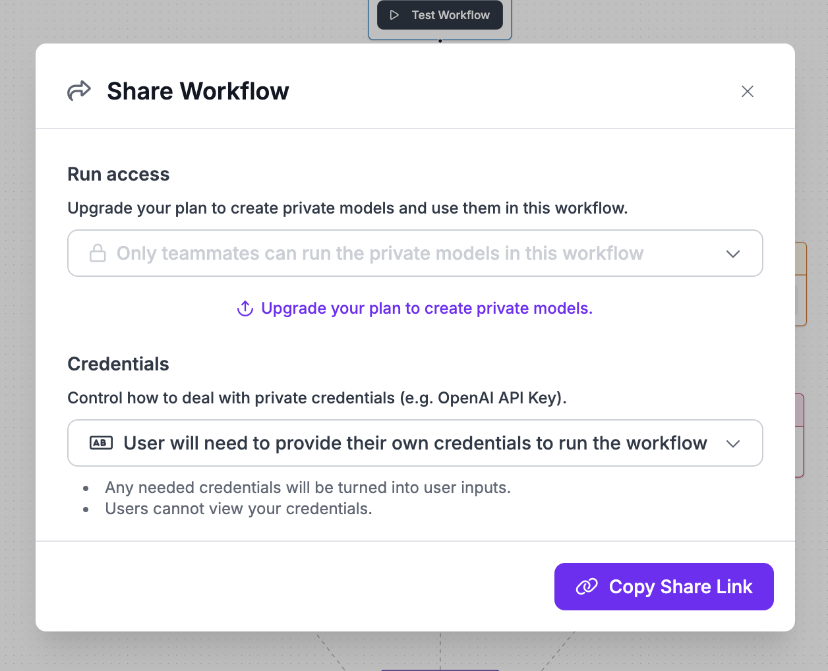The height and width of the screenshot is (671, 828).
Task: Click the upload icon beside upgrade link
Action: [245, 308]
